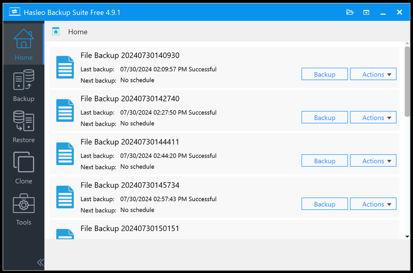Open the Tools section in the sidebar
Screen dimensions: 413x273
[23, 208]
